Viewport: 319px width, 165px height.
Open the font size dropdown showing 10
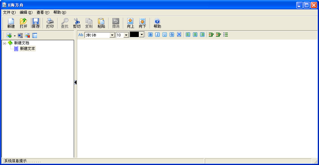coord(126,35)
